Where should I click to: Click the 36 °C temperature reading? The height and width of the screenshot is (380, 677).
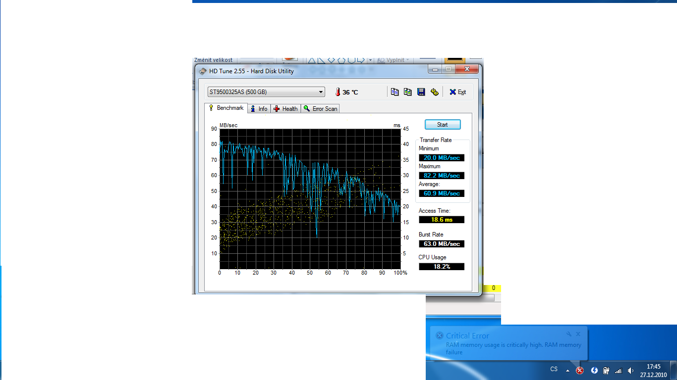pyautogui.click(x=350, y=93)
